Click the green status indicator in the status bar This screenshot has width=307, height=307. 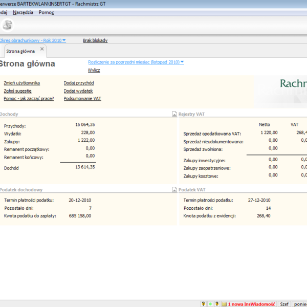pos(210,304)
